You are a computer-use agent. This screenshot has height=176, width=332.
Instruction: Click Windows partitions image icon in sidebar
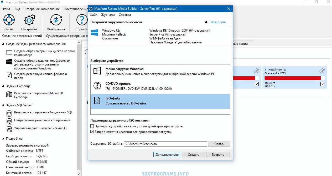coord(9,62)
